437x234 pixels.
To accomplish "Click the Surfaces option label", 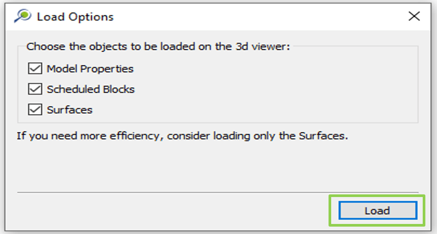I will click(69, 110).
